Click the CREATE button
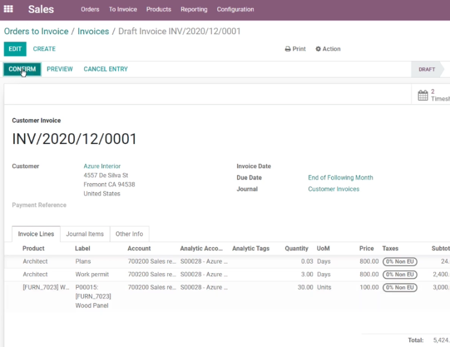 pyautogui.click(x=44, y=49)
